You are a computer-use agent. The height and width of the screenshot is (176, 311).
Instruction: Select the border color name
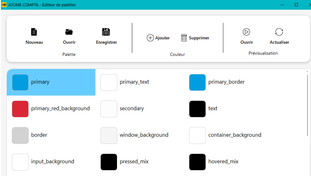click(39, 135)
